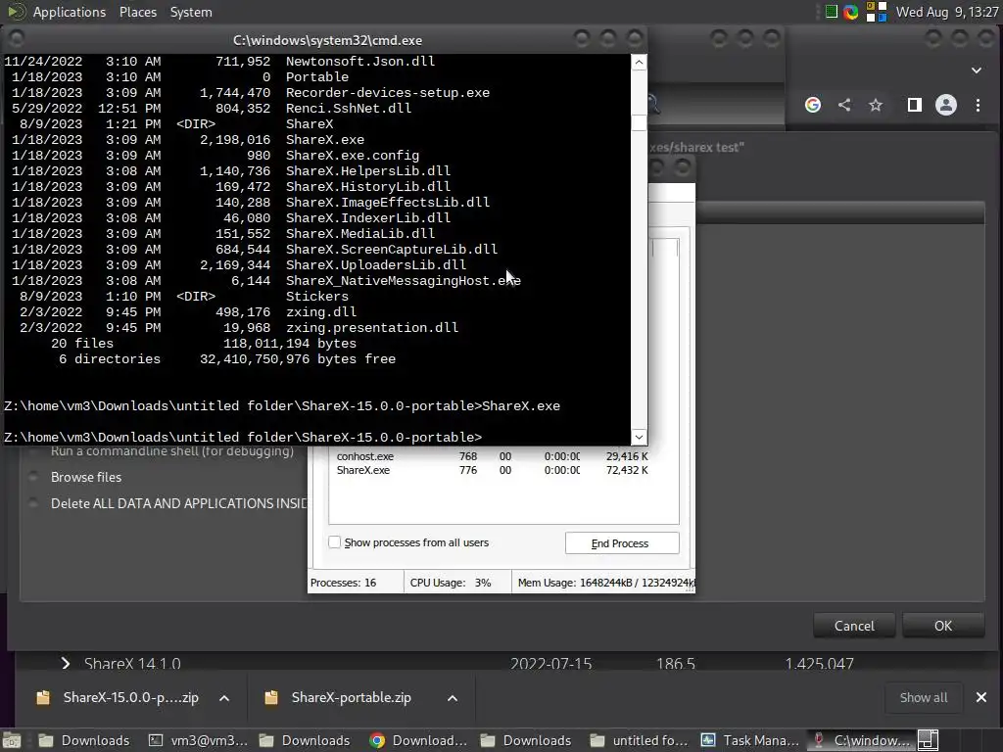Open the Chrome profile avatar
1003x752 pixels.
(x=946, y=105)
